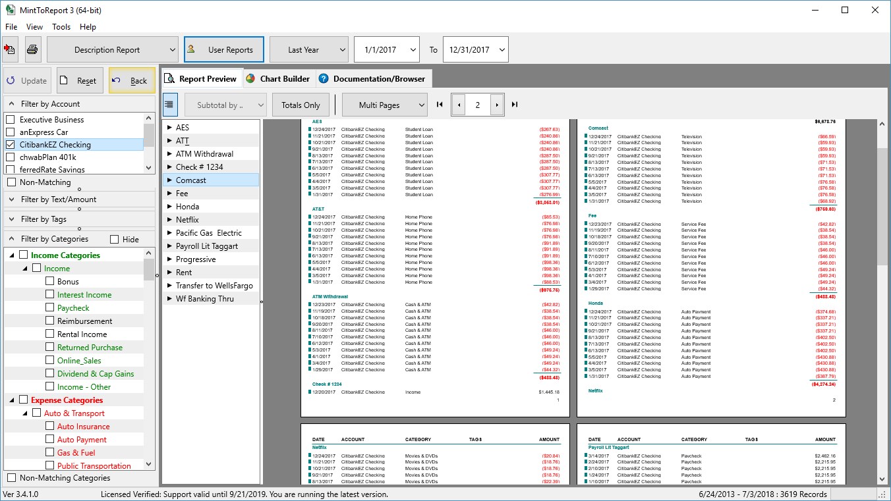891x501 pixels.
Task: Click the report preview vertical scrollbar thumb
Action: (883, 208)
